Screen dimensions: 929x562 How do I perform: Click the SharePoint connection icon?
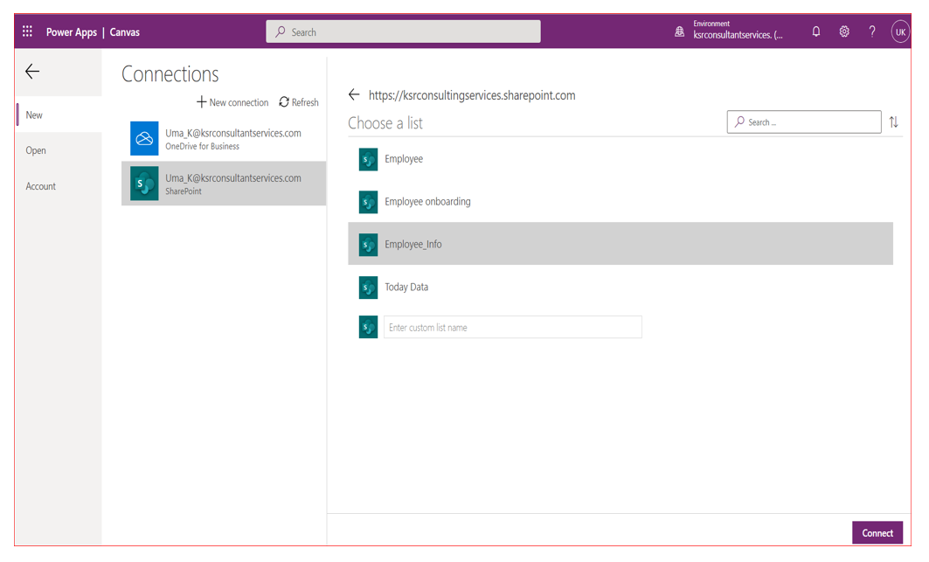pos(144,184)
